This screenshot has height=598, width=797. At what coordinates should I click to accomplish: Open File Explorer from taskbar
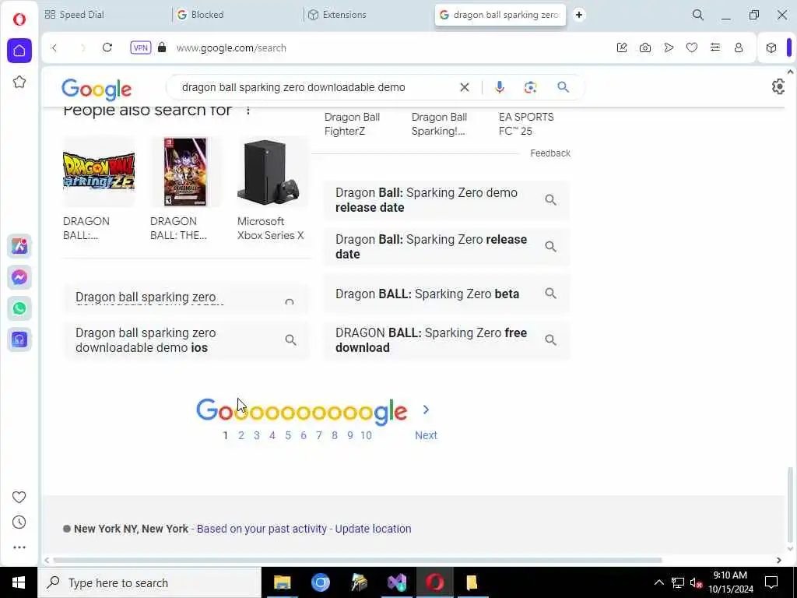click(x=282, y=582)
